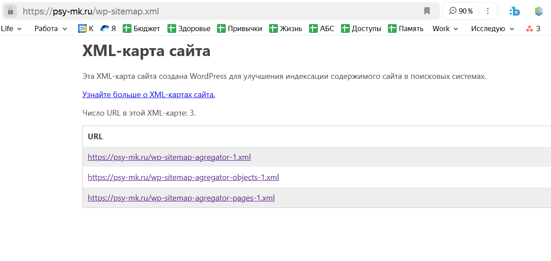
Task: Open the red-icon bookmark labeled З
Action: [533, 28]
